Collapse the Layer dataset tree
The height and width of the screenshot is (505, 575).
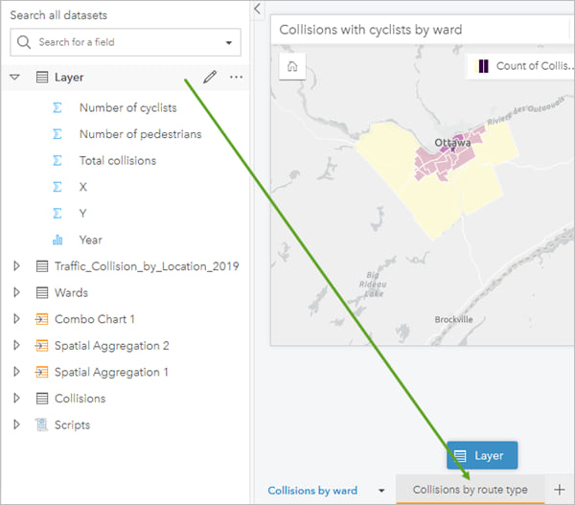click(x=15, y=77)
